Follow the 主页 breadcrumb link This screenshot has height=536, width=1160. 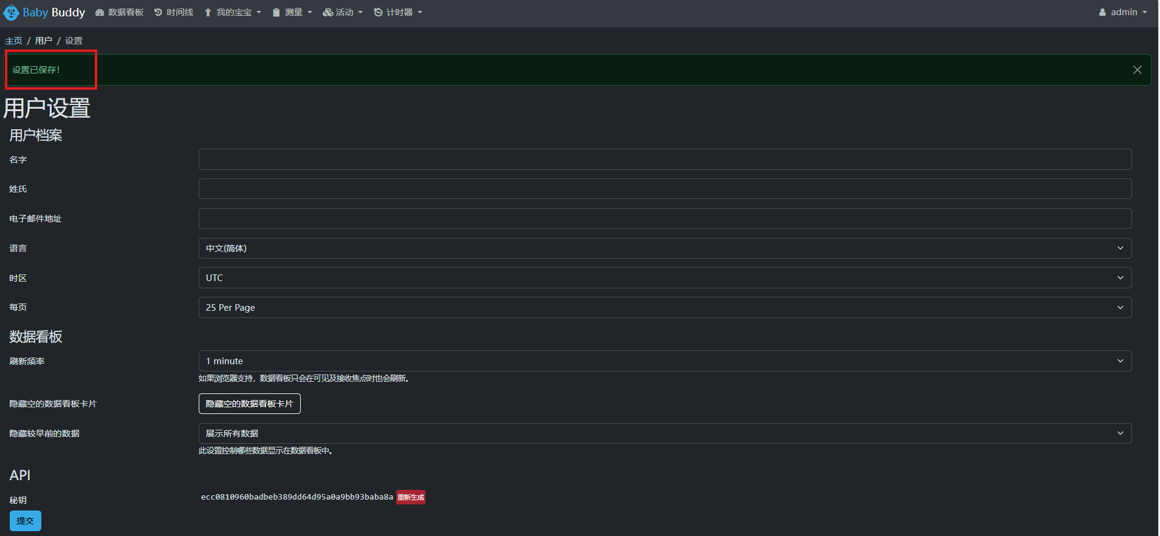[x=13, y=41]
